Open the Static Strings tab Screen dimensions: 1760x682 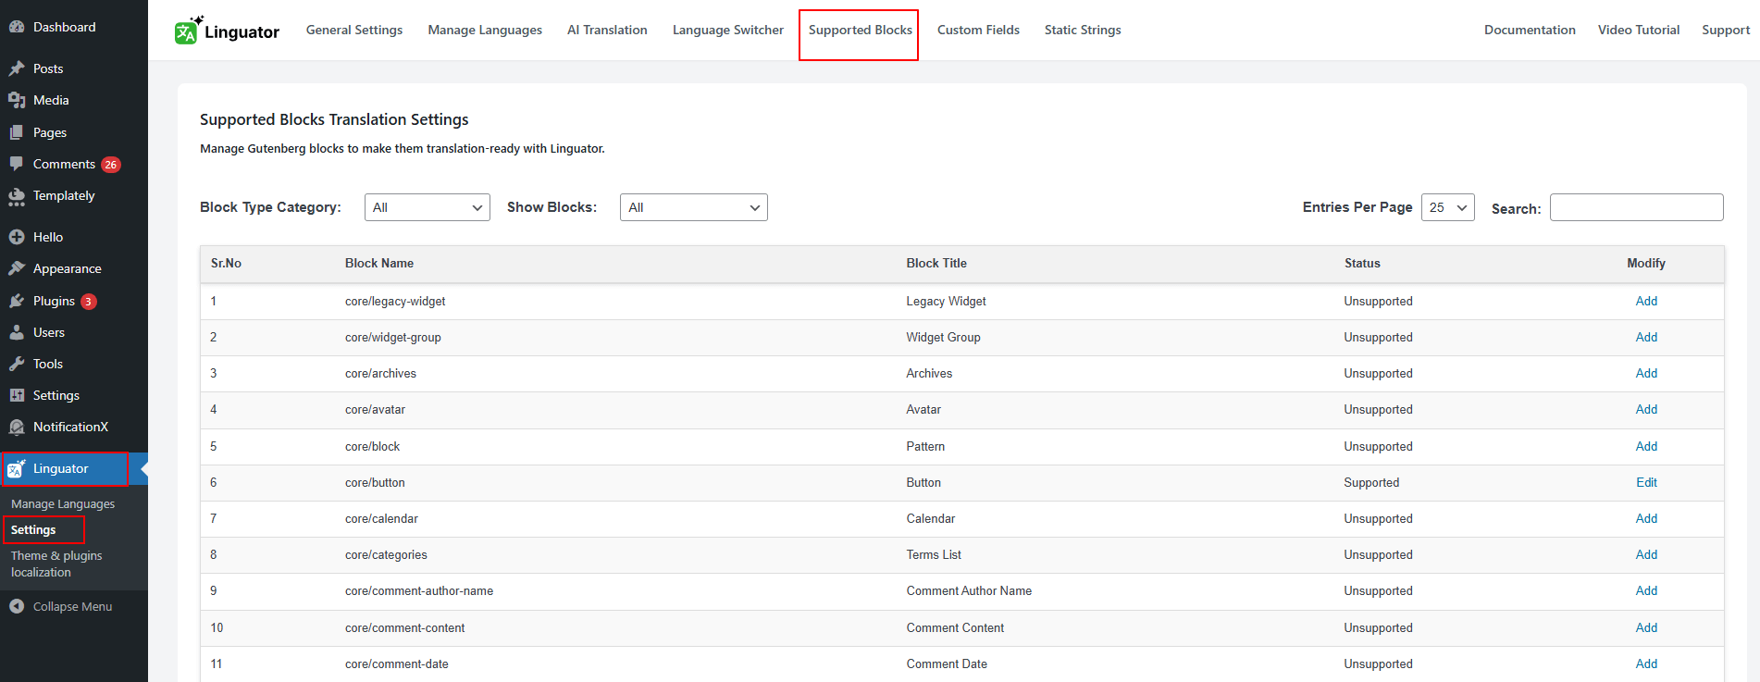(x=1083, y=30)
